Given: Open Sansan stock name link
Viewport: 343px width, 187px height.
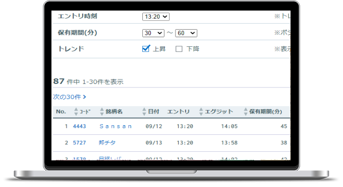Looking at the screenshot, I should [116, 126].
